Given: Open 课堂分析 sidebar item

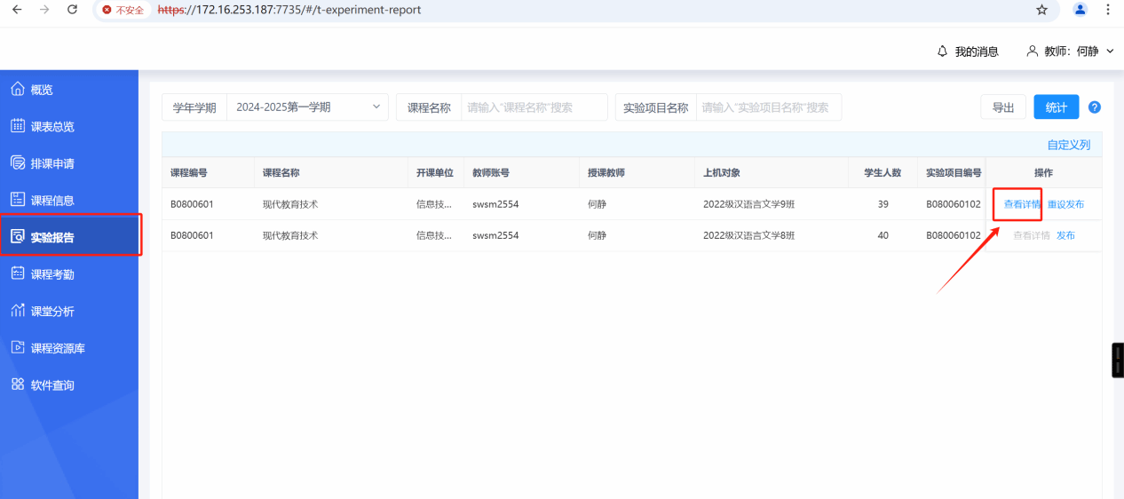Looking at the screenshot, I should coord(52,312).
